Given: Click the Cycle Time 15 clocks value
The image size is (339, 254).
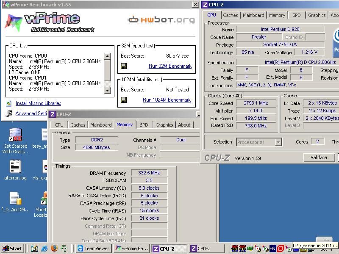Looking at the screenshot, I should (149, 210).
